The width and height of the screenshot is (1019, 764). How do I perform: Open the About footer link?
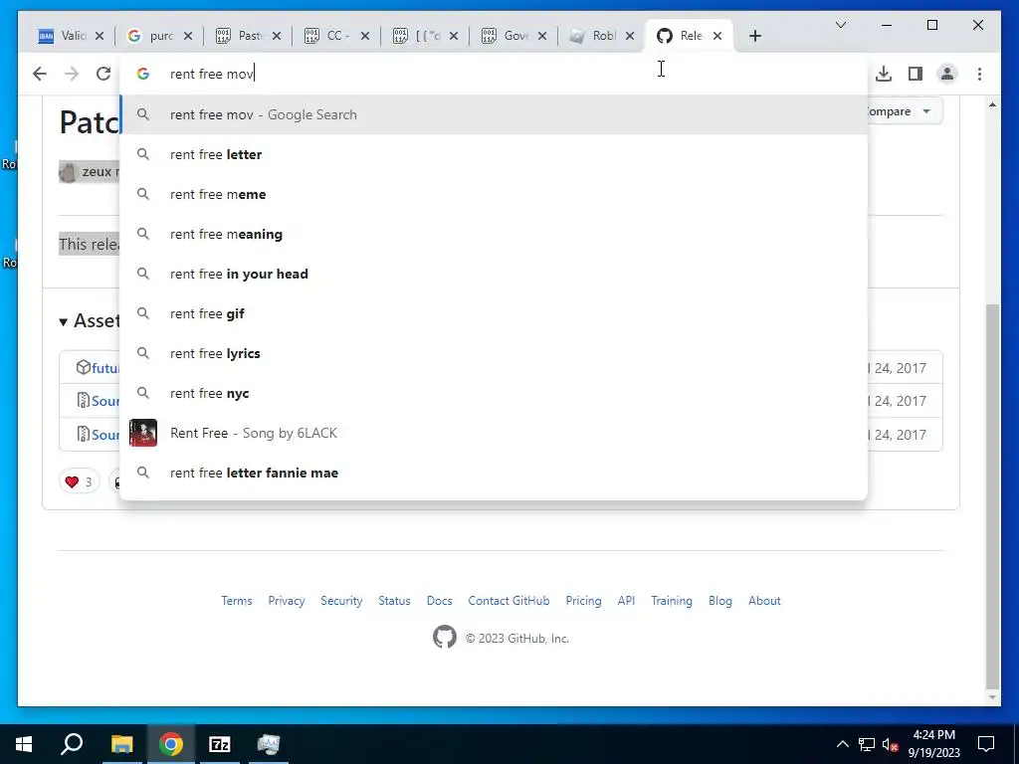click(764, 601)
